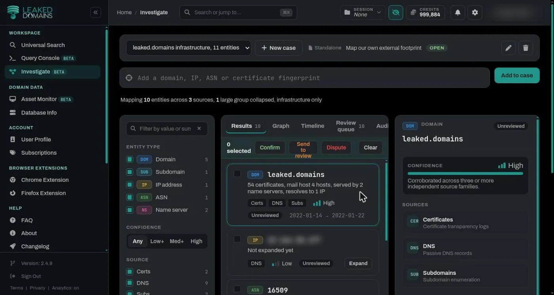Open Universal Search in sidebar
This screenshot has width=554, height=295.
click(43, 45)
